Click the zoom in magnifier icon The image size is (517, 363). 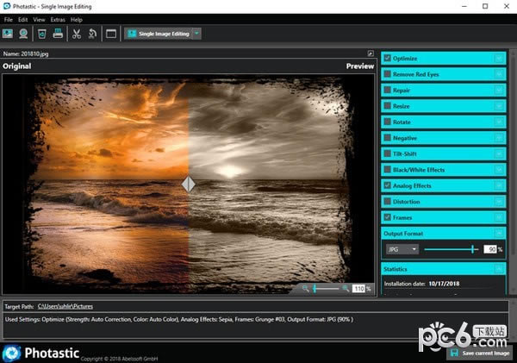point(346,288)
